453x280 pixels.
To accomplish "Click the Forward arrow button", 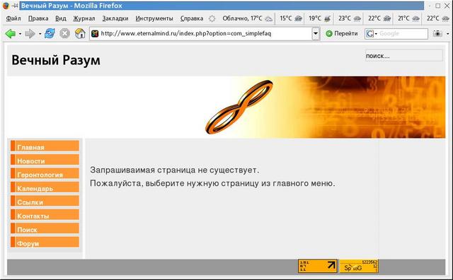I will click(30, 34).
